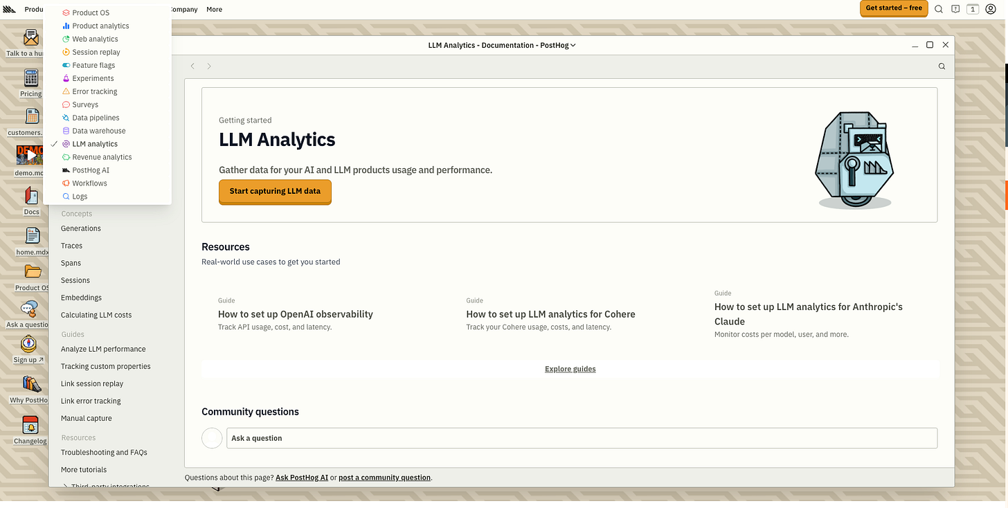Open the Product OS folder desktop icon
Viewport: 1008px width, 508px height.
[32, 271]
